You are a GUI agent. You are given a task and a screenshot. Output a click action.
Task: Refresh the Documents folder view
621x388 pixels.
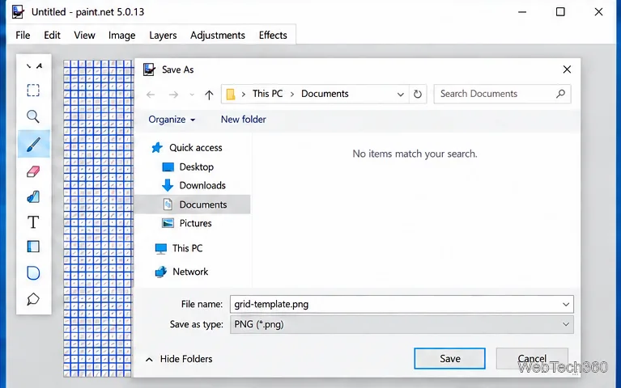tap(418, 94)
